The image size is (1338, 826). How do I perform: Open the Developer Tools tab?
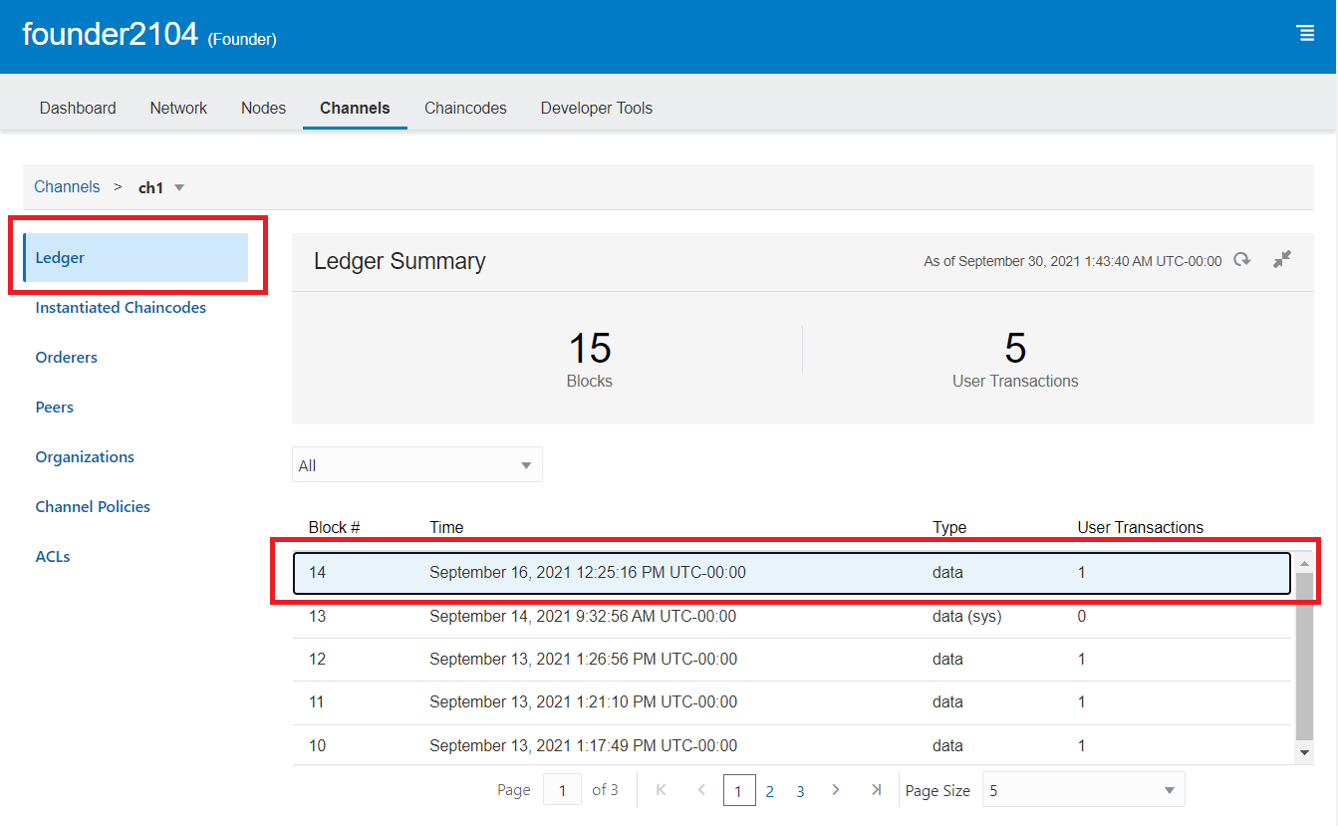596,108
